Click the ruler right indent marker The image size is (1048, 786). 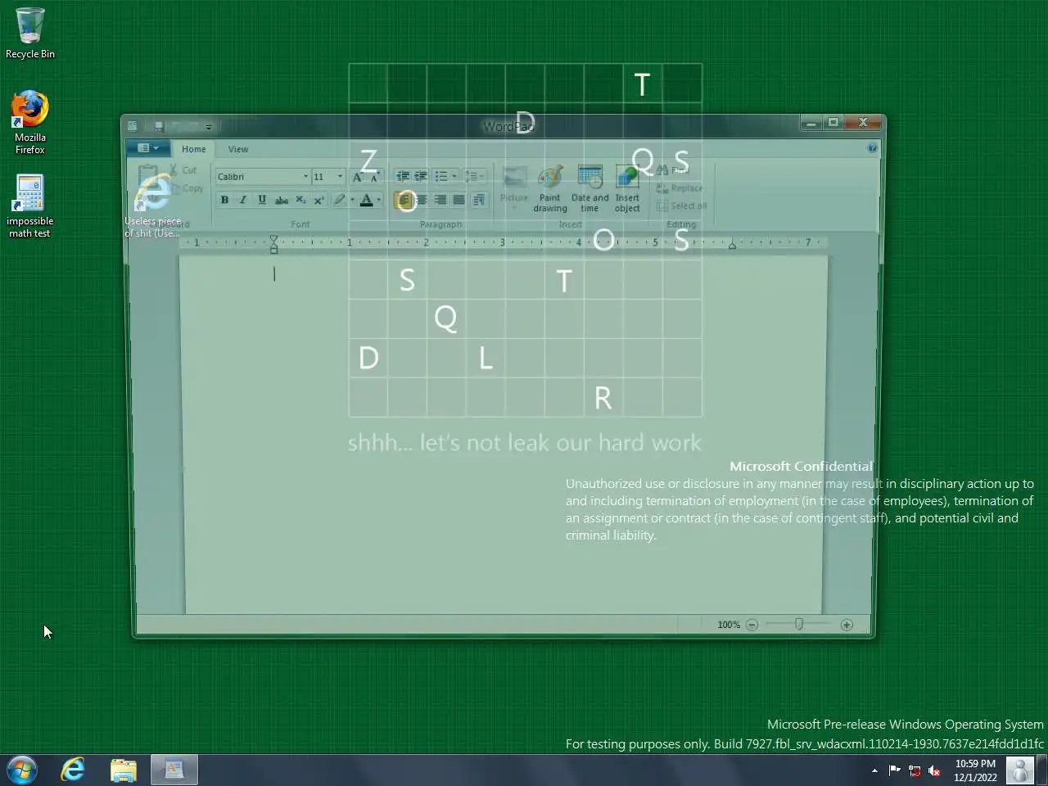[x=732, y=246]
